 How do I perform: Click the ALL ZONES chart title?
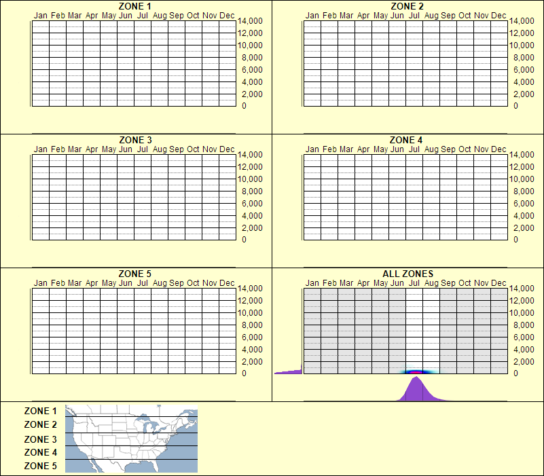(x=407, y=274)
